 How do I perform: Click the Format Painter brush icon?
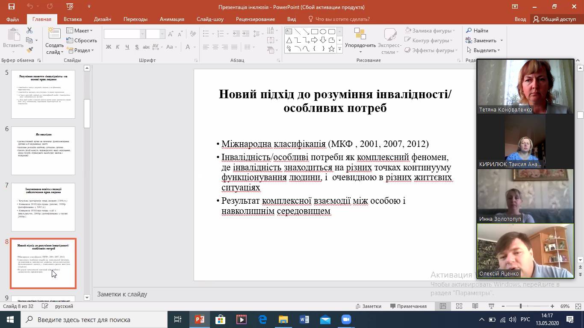point(29,50)
